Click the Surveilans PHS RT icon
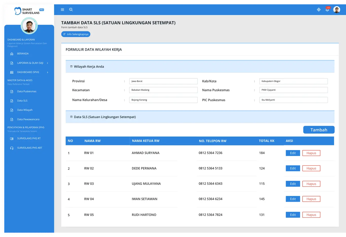This screenshot has width=346, height=237. point(12,139)
